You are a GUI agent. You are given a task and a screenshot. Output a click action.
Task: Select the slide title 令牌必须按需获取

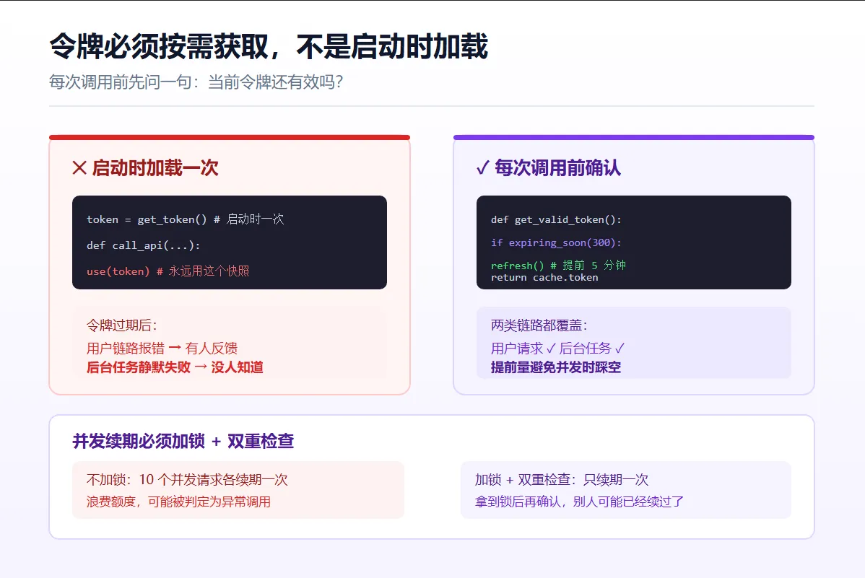[159, 46]
